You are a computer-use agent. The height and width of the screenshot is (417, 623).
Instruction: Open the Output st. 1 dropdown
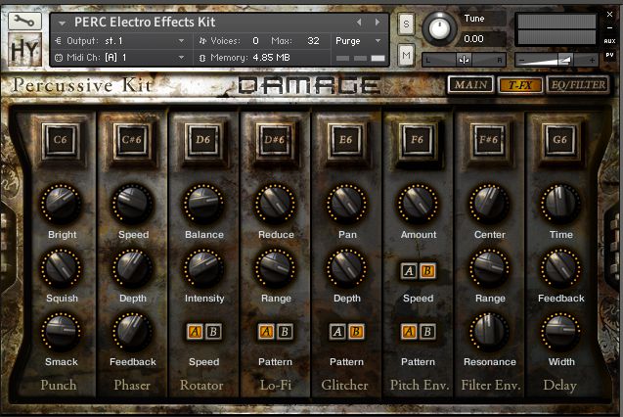point(119,40)
